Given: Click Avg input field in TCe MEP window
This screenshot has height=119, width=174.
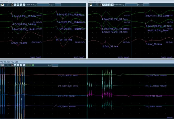Looking at the screenshot, I should (x=55, y=65).
